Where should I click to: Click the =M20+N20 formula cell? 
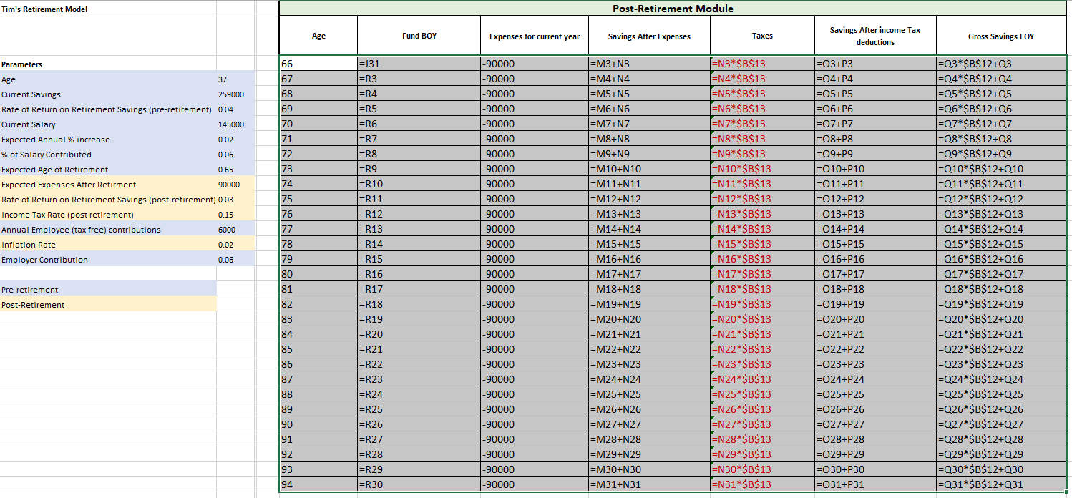coord(649,319)
